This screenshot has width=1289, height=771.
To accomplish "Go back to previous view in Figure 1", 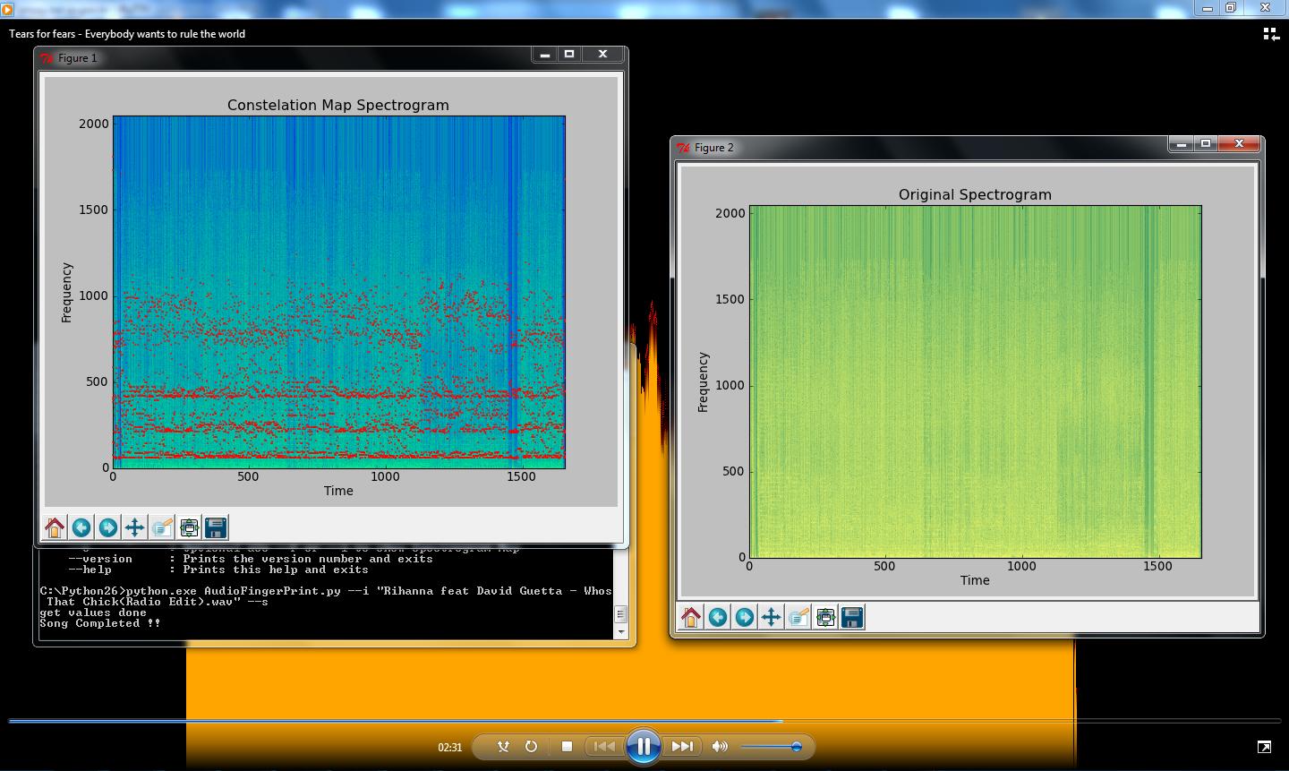I will click(x=81, y=527).
